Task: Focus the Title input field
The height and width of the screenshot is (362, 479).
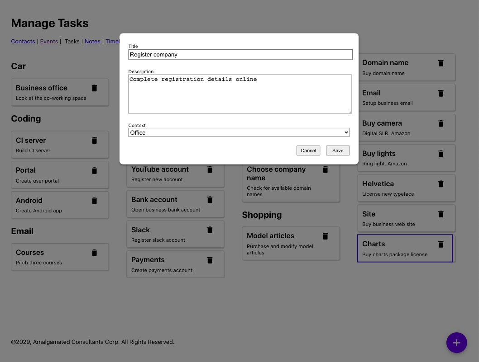Action: (240, 55)
